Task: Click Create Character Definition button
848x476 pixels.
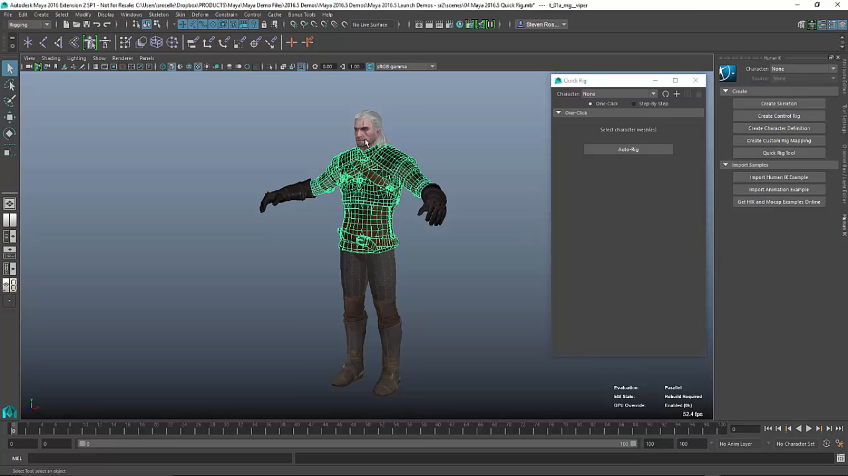Action: pos(778,128)
